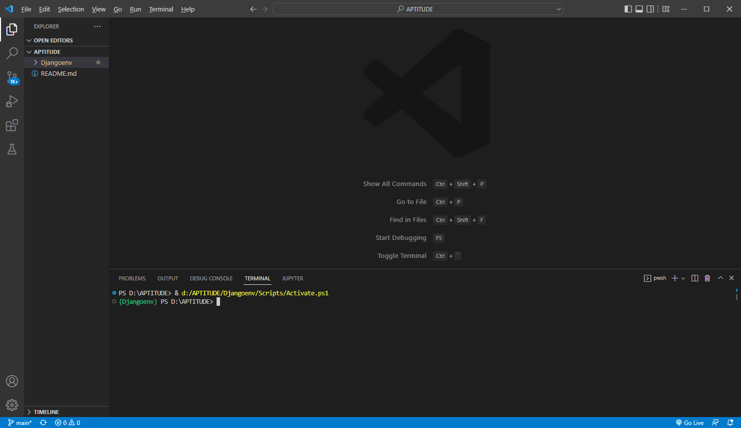Go forward with the right arrow
The image size is (741, 428).
click(264, 9)
